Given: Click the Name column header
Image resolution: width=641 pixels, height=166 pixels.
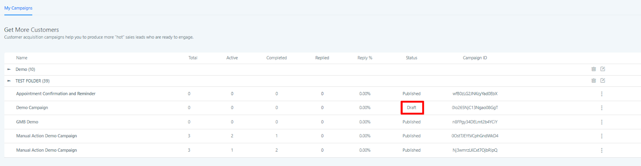Looking at the screenshot, I should [22, 58].
